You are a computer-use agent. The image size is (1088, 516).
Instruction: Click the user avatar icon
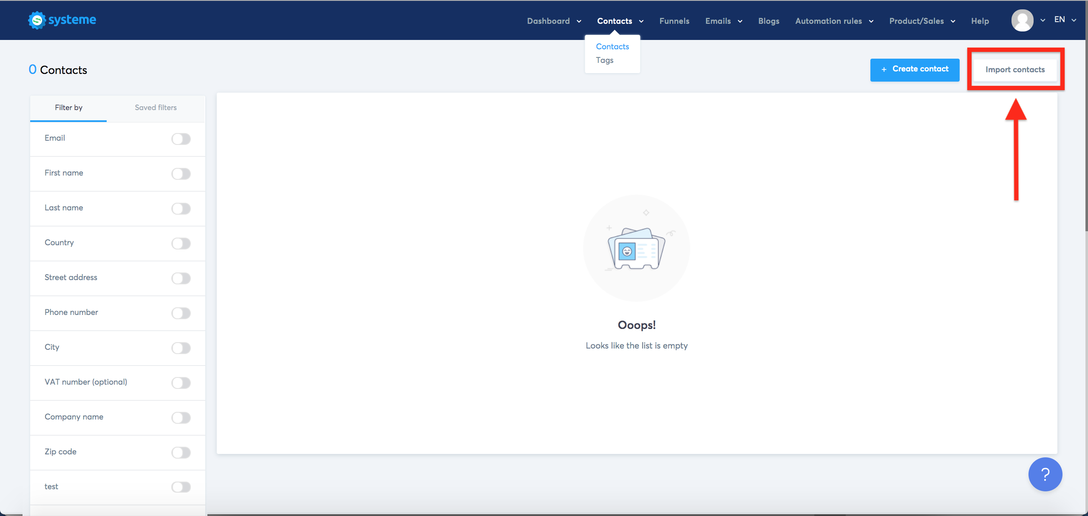1022,20
